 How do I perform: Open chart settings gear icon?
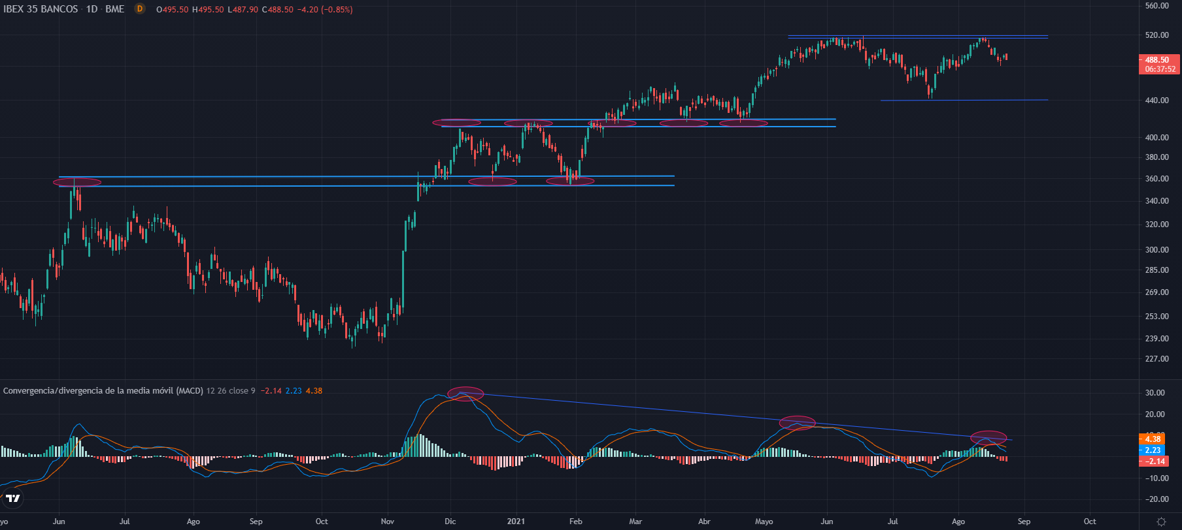tap(1161, 522)
